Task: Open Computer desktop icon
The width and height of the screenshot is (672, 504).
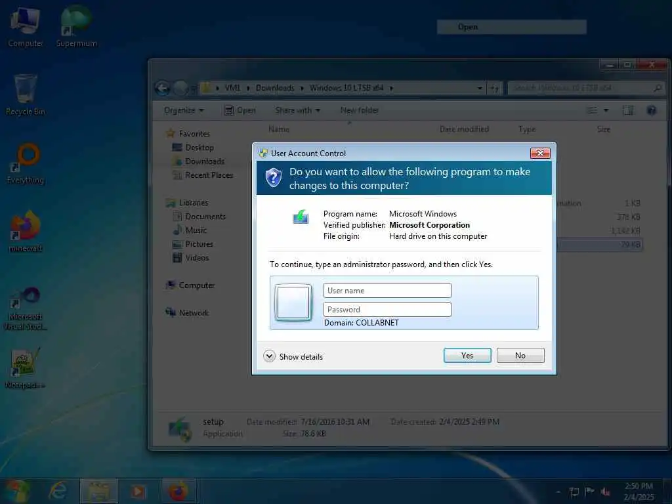Action: (26, 26)
